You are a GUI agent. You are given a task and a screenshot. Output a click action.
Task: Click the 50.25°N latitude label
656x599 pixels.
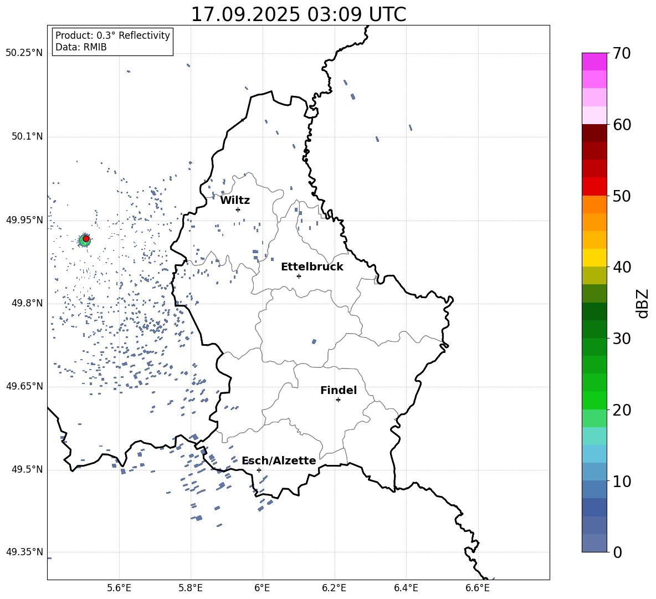24,53
